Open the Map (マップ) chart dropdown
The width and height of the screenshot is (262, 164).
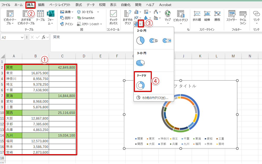(168, 23)
